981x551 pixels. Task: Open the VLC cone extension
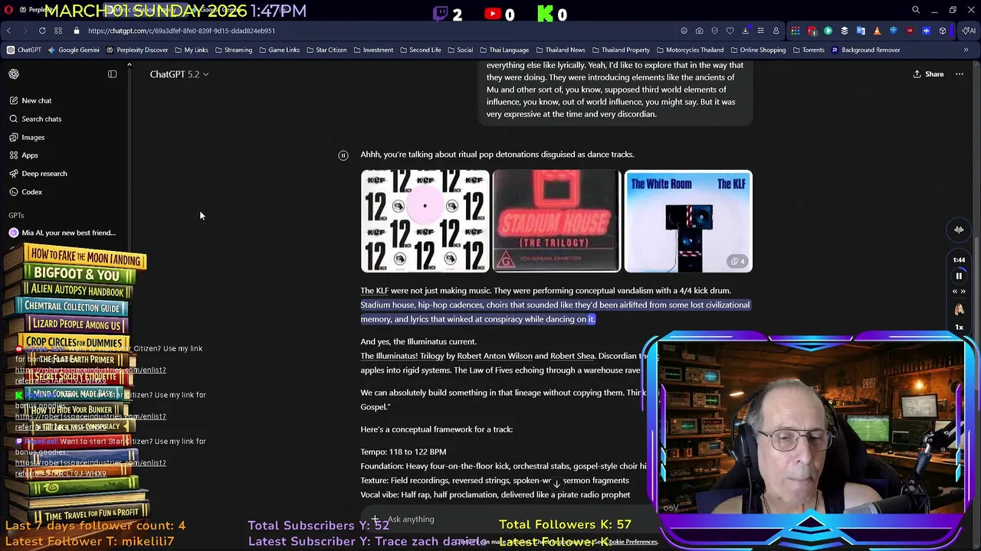coord(877,31)
